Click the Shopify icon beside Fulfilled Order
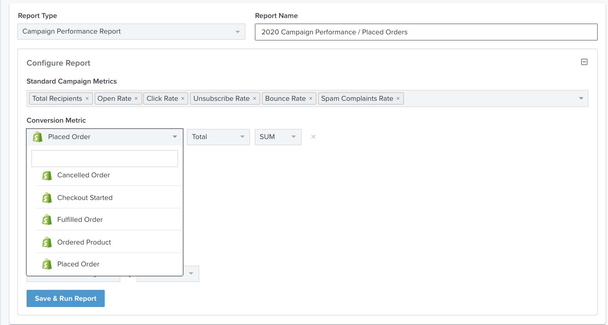 47,219
